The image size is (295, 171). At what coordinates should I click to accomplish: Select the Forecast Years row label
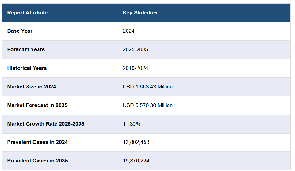(x=26, y=49)
